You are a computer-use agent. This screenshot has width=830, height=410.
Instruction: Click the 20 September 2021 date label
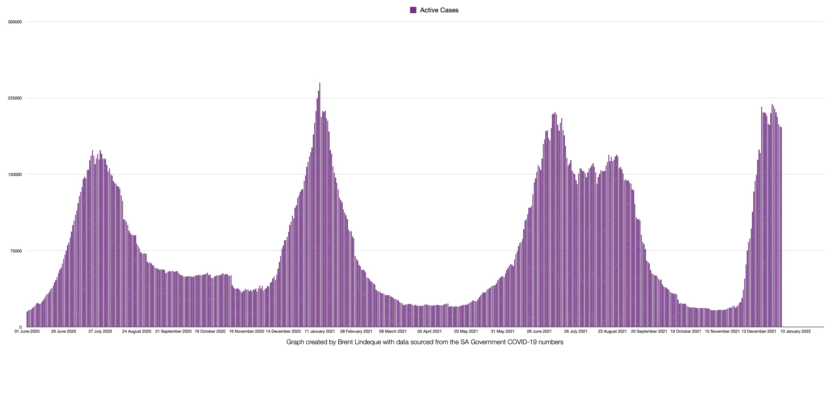[649, 331]
